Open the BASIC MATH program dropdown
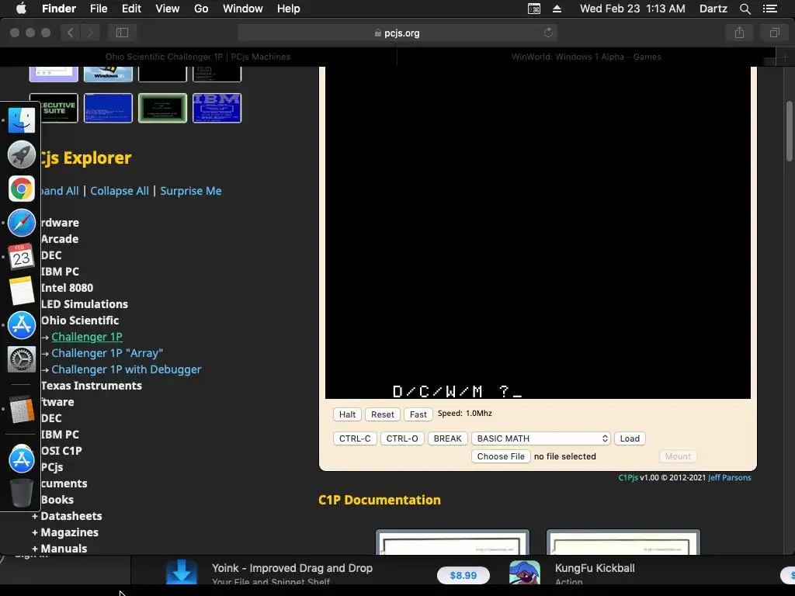The height and width of the screenshot is (596, 795). coord(541,438)
